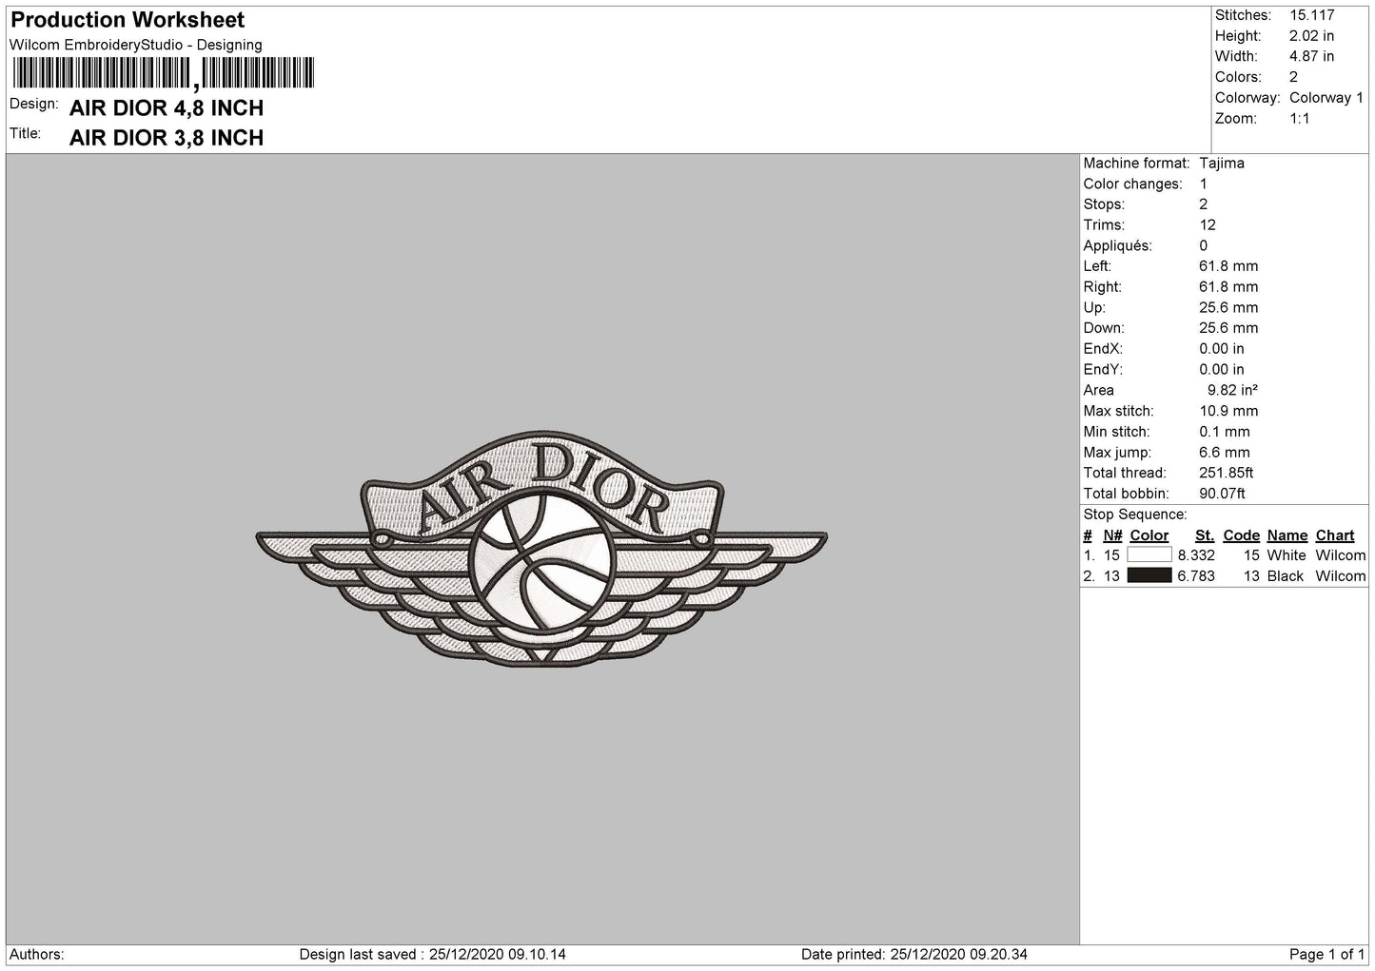Image resolution: width=1375 pixels, height=971 pixels.
Task: Click the thread name 'White'
Action: pyautogui.click(x=1287, y=556)
